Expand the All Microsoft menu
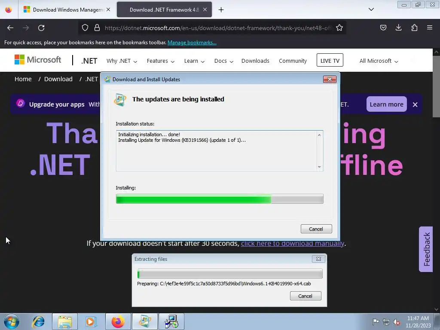440x330 pixels. [x=379, y=61]
